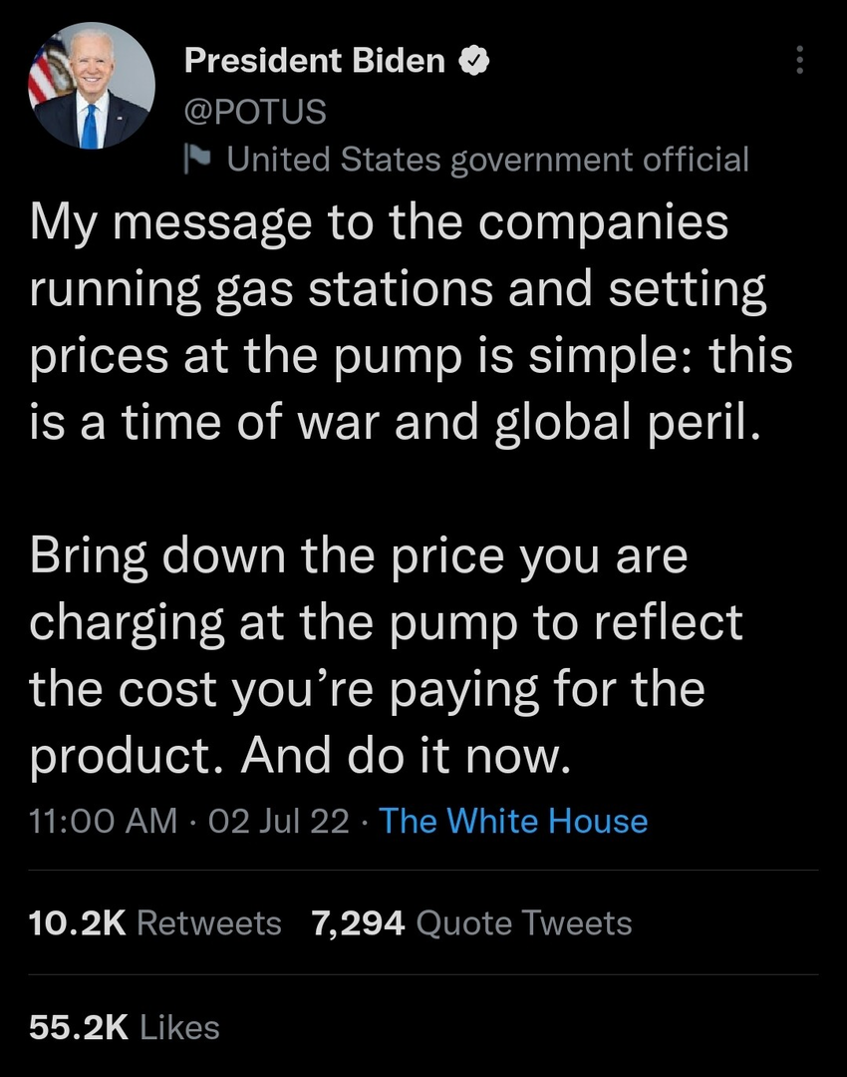Open President Biden's profile picture
Viewport: 847px width, 1077px height.
(91, 88)
